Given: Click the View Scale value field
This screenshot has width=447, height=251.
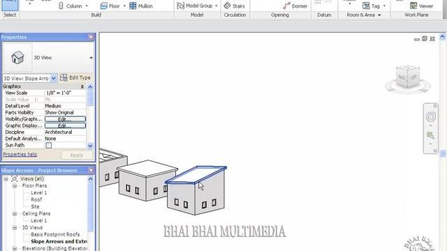Looking at the screenshot, I should coord(65,93).
